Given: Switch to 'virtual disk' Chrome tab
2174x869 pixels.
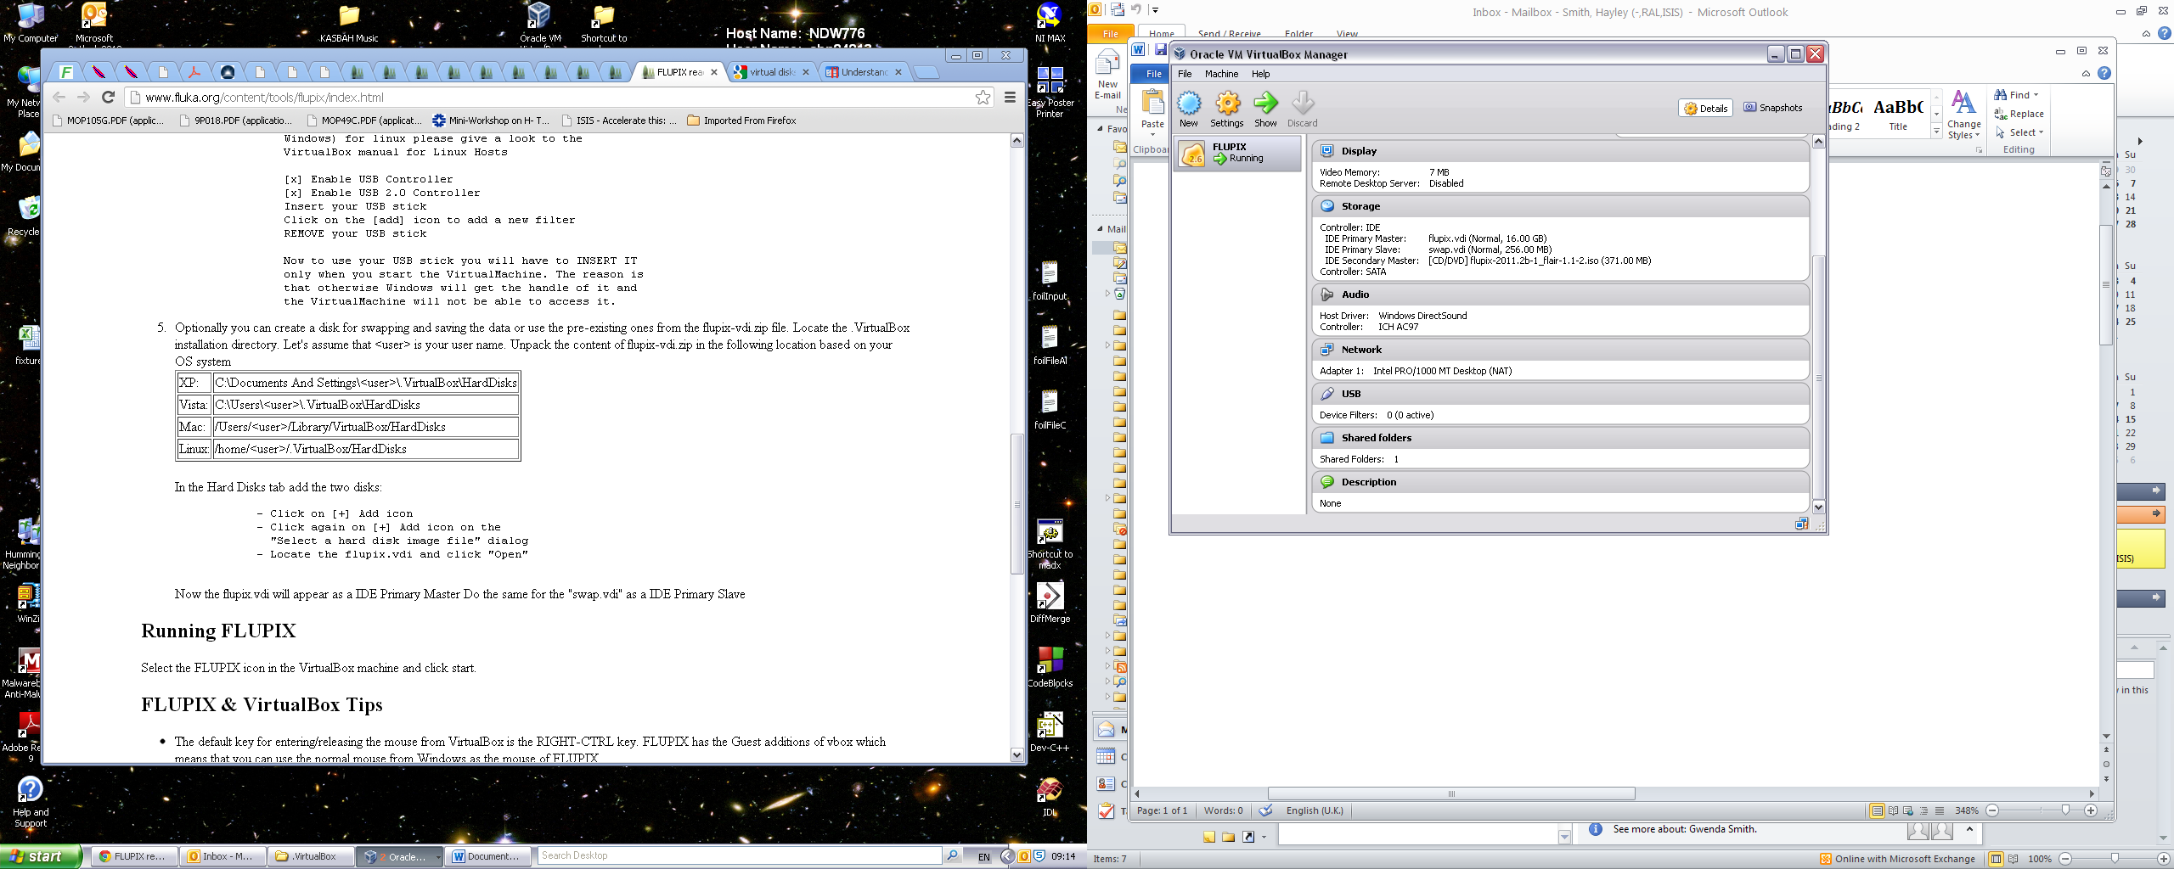Looking at the screenshot, I should (x=772, y=72).
